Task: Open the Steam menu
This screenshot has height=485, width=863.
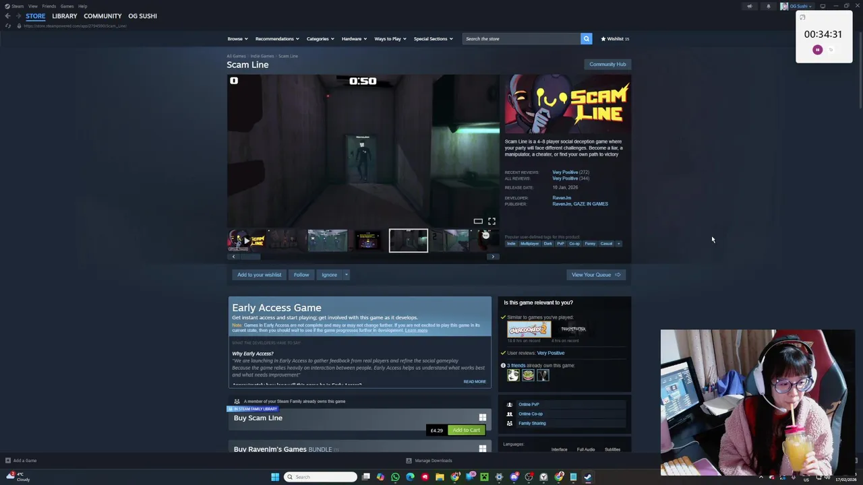Action: point(18,6)
